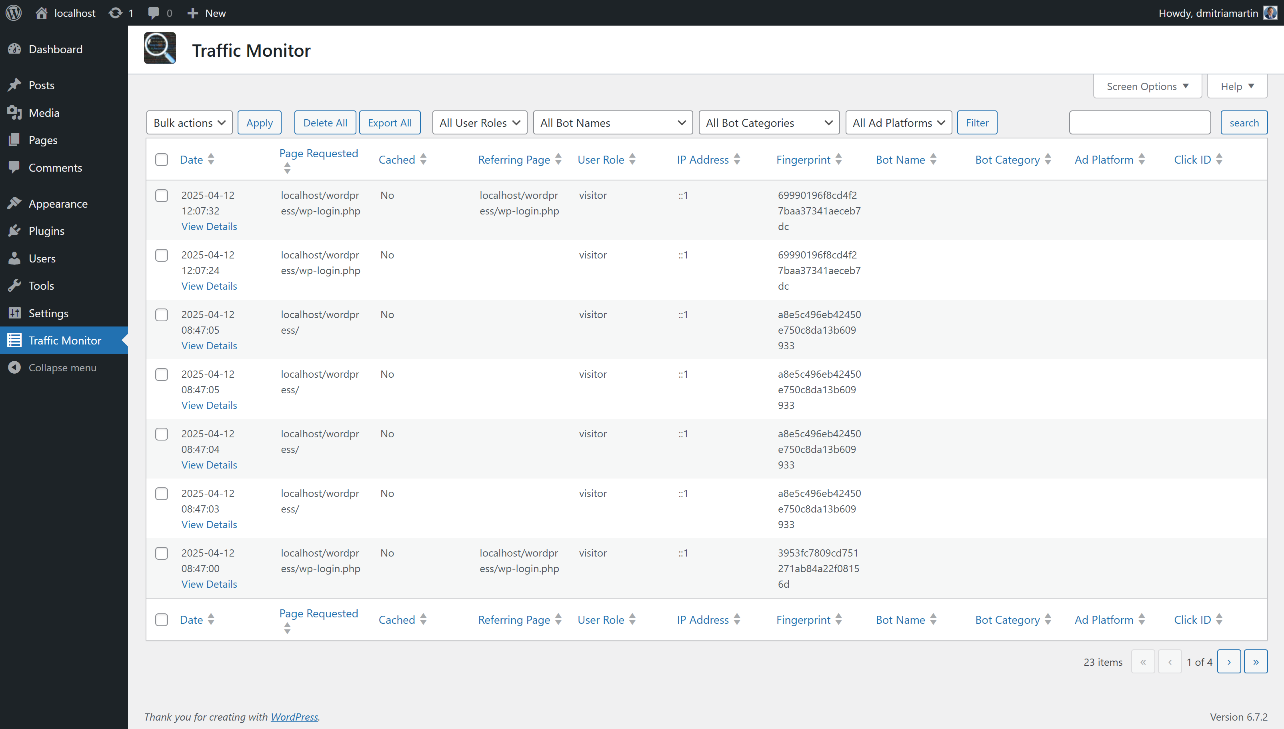
Task: Open the Dashboard menu item
Action: point(64,49)
